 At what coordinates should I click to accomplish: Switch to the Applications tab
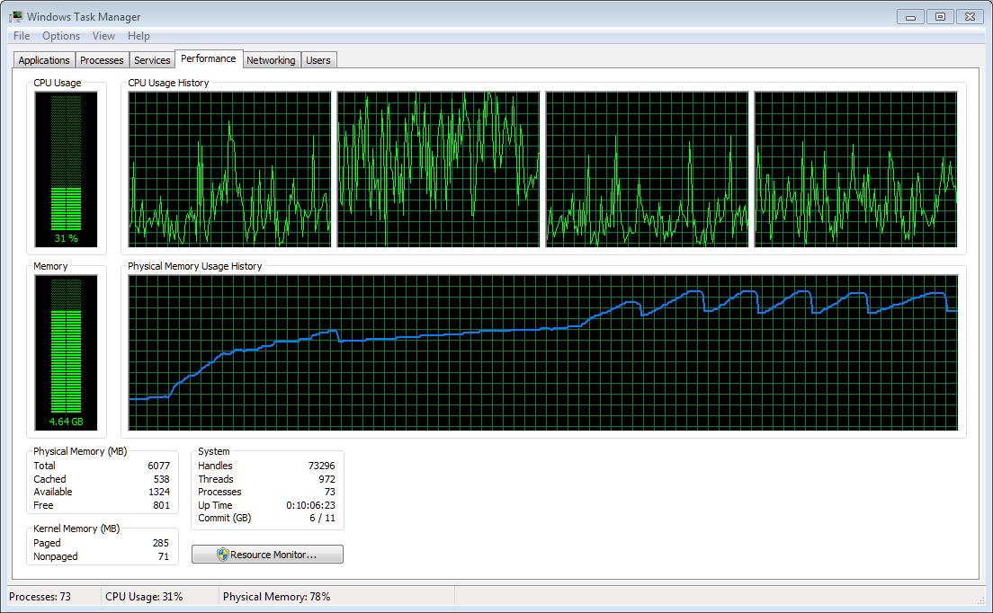coord(44,60)
